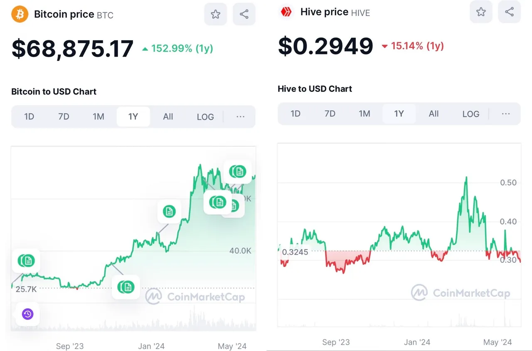The width and height of the screenshot is (532, 351).
Task: Share the Hive price page
Action: point(510,12)
